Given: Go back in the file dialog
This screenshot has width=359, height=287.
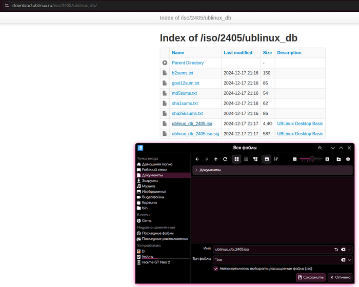Looking at the screenshot, I should click(x=197, y=159).
